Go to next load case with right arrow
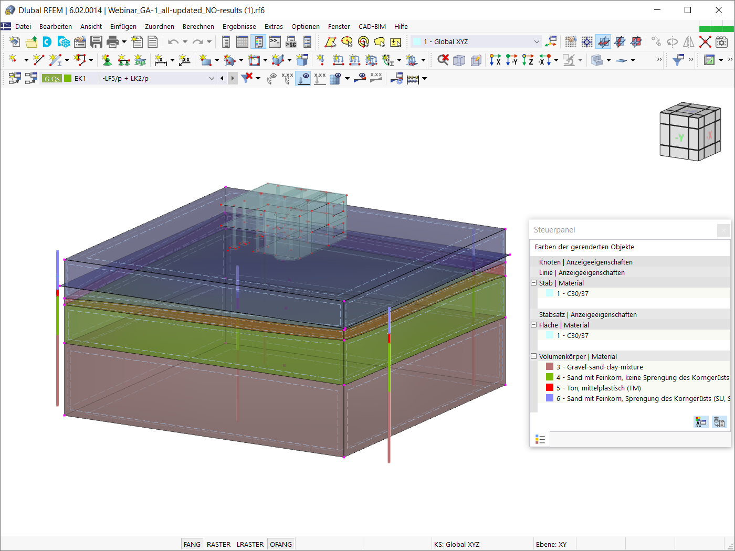The image size is (735, 551). pyautogui.click(x=233, y=79)
